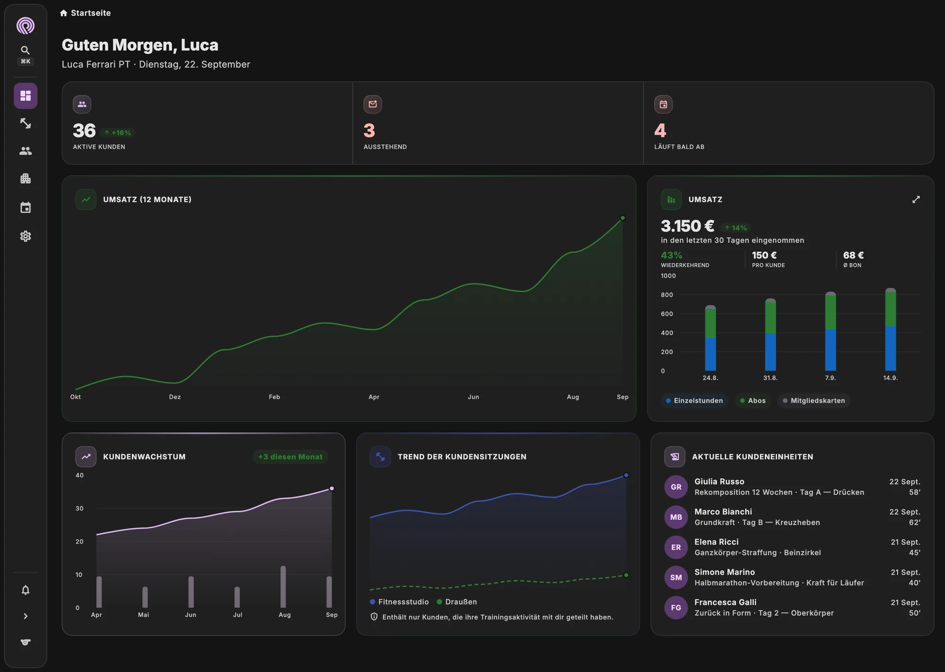Image resolution: width=945 pixels, height=672 pixels.
Task: Open Simone Marino's session row
Action: click(792, 577)
